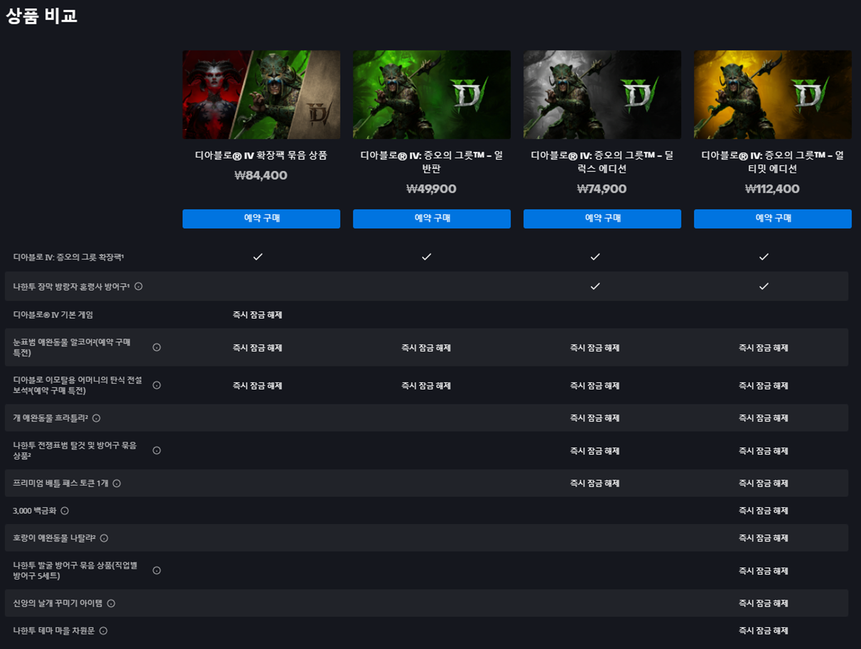This screenshot has height=649, width=861.
Task: Click the 디아블로 IV 기본 게임 row label
Action: (53, 315)
